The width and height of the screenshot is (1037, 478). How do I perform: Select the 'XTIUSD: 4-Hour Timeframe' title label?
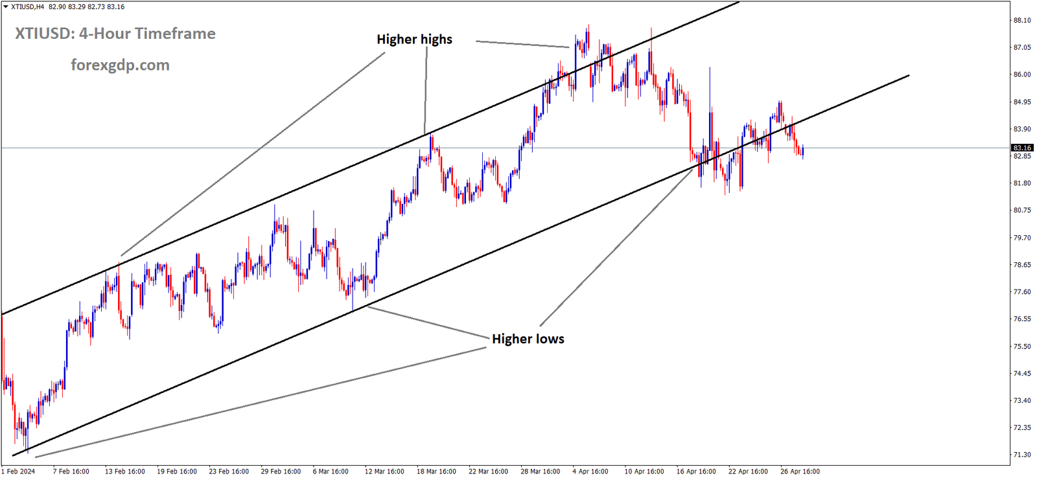115,34
